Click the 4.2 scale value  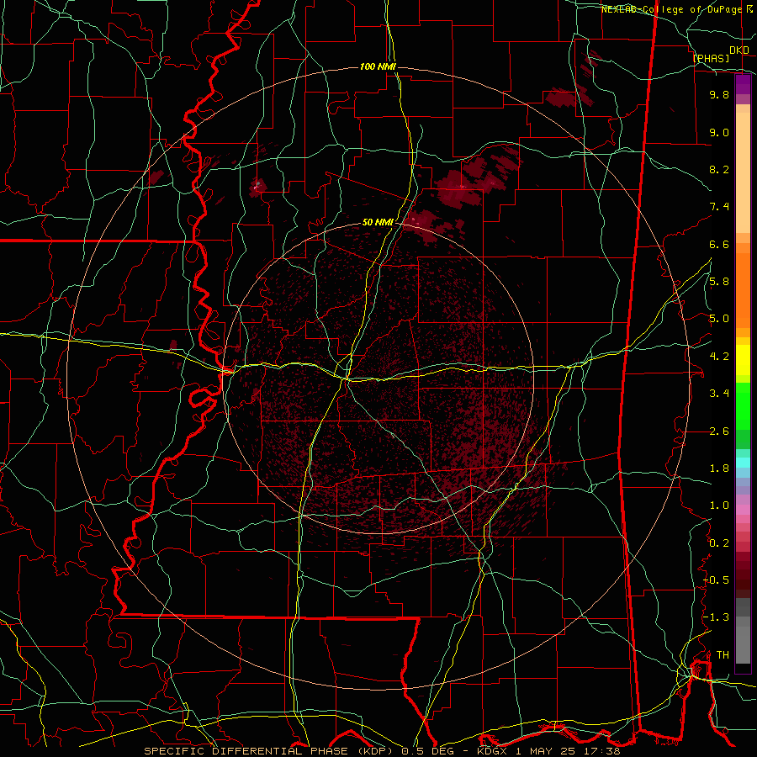(x=719, y=357)
